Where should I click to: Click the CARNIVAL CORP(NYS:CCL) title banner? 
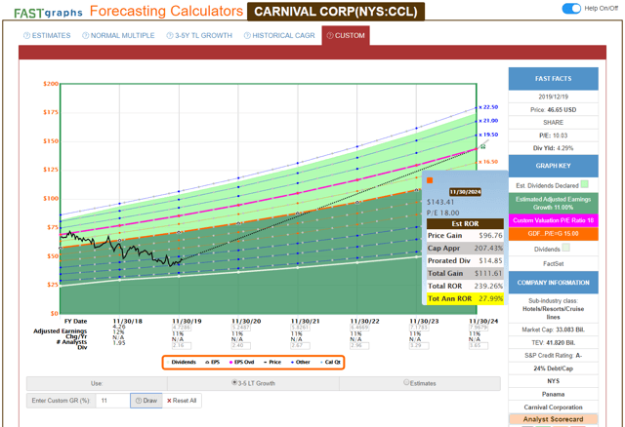[x=336, y=12]
